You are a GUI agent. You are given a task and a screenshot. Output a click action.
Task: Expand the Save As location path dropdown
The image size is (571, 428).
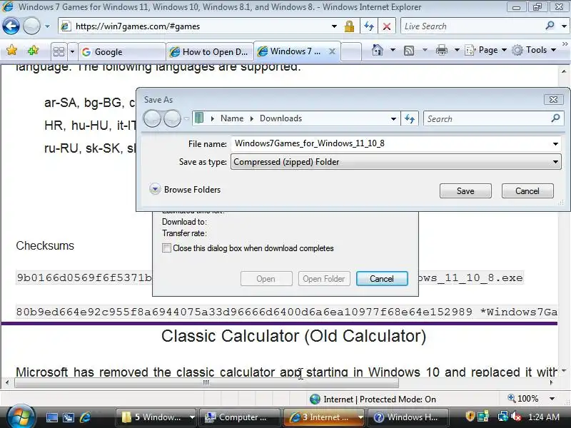coord(393,118)
